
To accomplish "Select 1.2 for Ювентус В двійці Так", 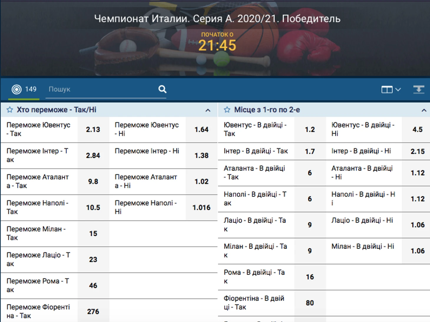I will coord(310,130).
